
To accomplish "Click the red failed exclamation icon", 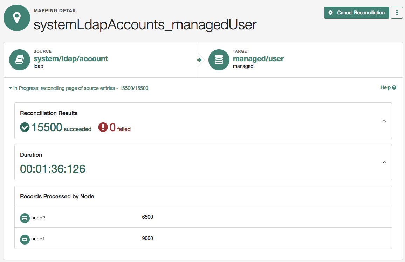I will (x=103, y=127).
